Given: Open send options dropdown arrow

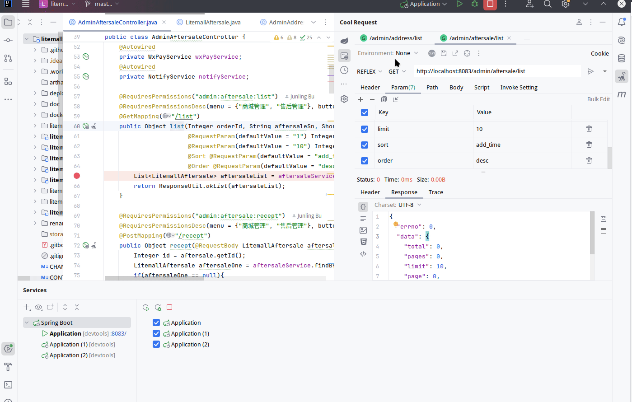Looking at the screenshot, I should click(x=604, y=71).
